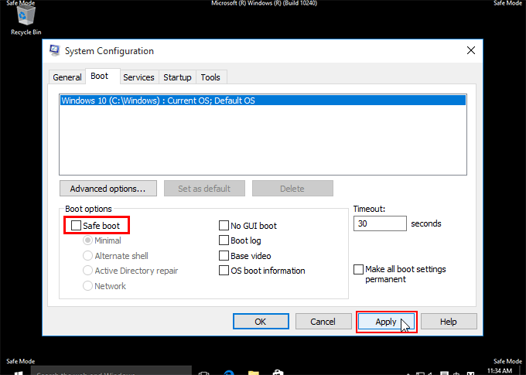The height and width of the screenshot is (375, 526).
Task: Enable the No GUI boot checkbox
Action: click(x=224, y=226)
